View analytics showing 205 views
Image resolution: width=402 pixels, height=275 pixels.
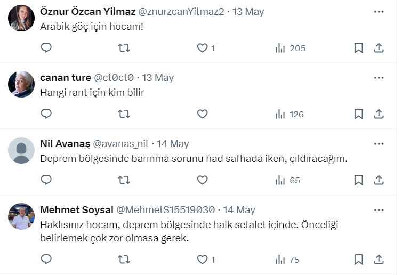291,48
